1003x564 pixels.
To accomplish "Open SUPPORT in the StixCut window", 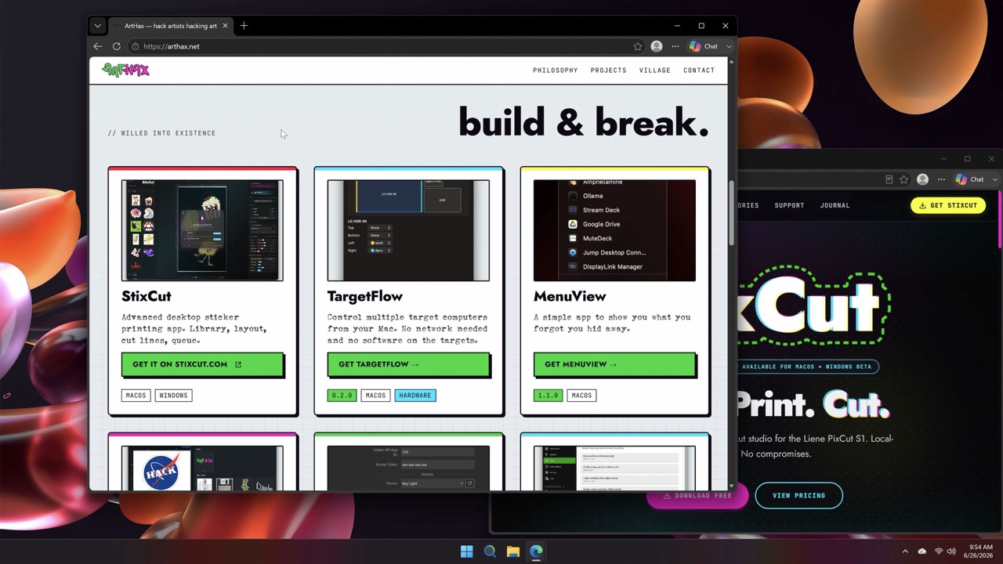I will [789, 205].
